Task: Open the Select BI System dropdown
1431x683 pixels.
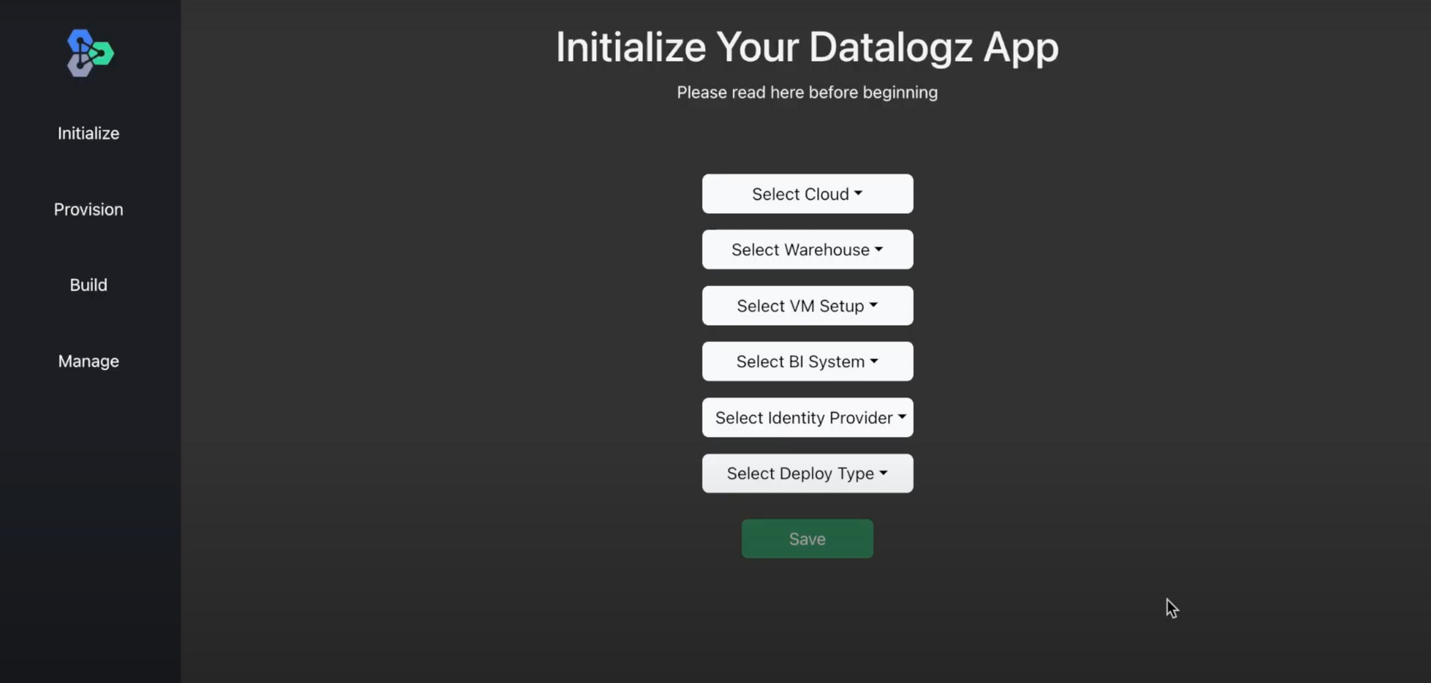Action: point(807,361)
